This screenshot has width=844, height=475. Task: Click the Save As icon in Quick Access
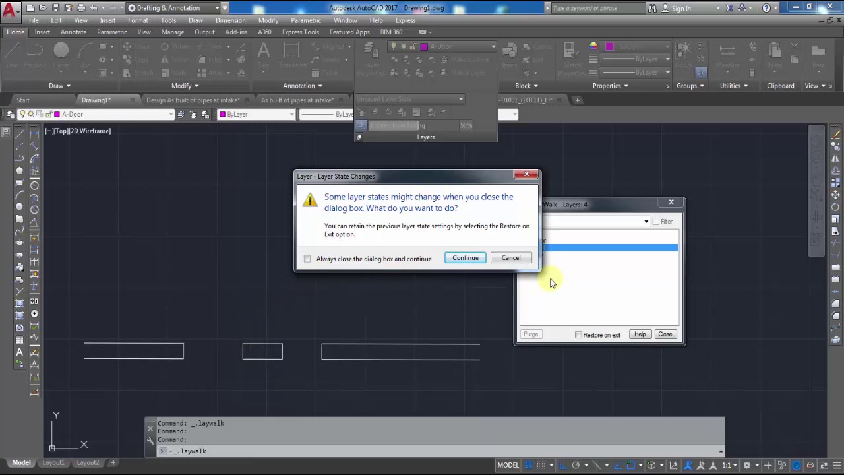(68, 8)
